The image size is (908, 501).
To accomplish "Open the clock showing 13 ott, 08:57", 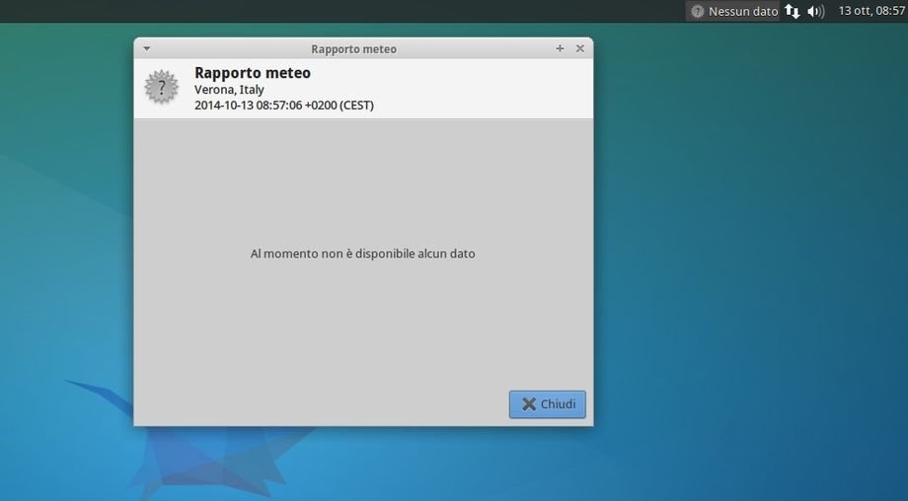I will [871, 11].
